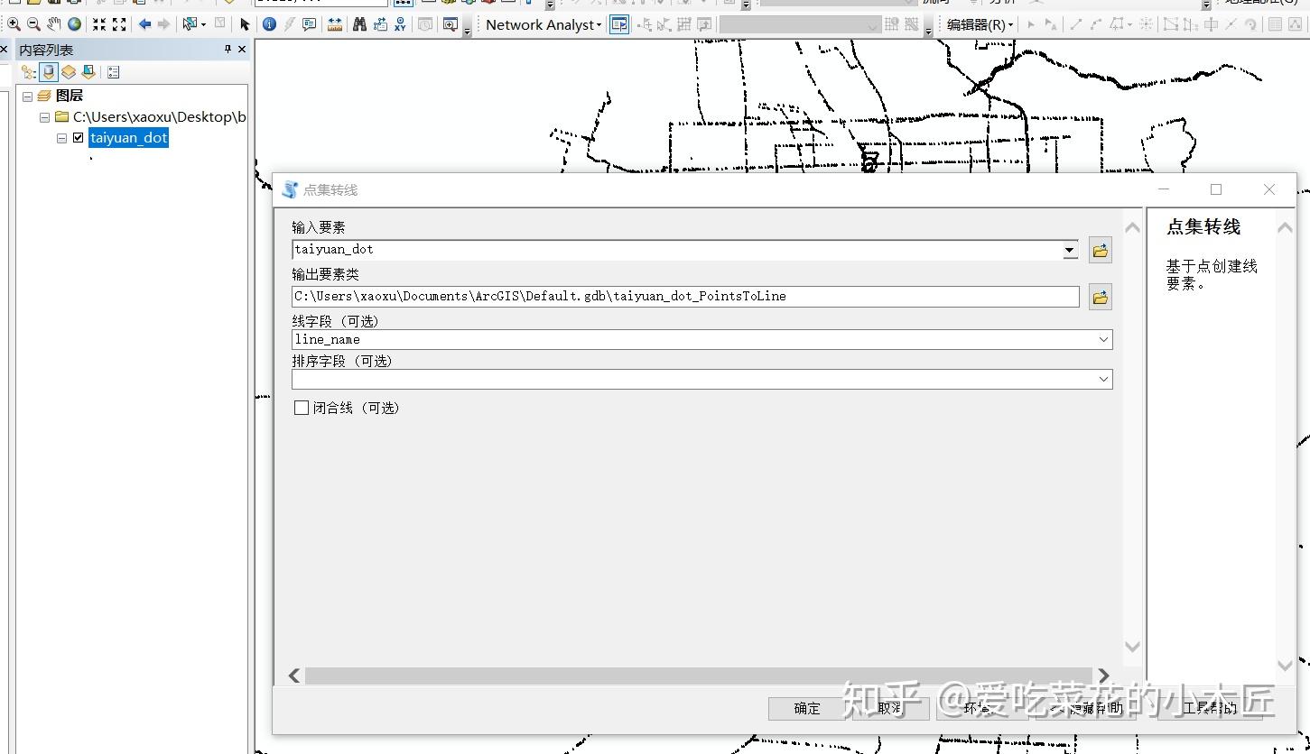Image resolution: width=1310 pixels, height=754 pixels.
Task: Activate the Full Extent globe icon
Action: click(x=73, y=23)
